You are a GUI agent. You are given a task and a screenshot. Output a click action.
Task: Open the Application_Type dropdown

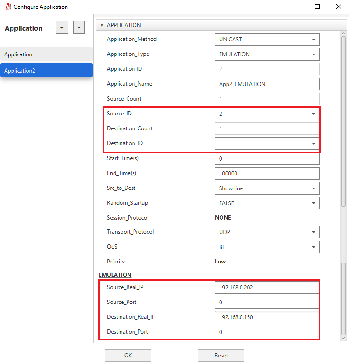[x=267, y=54]
